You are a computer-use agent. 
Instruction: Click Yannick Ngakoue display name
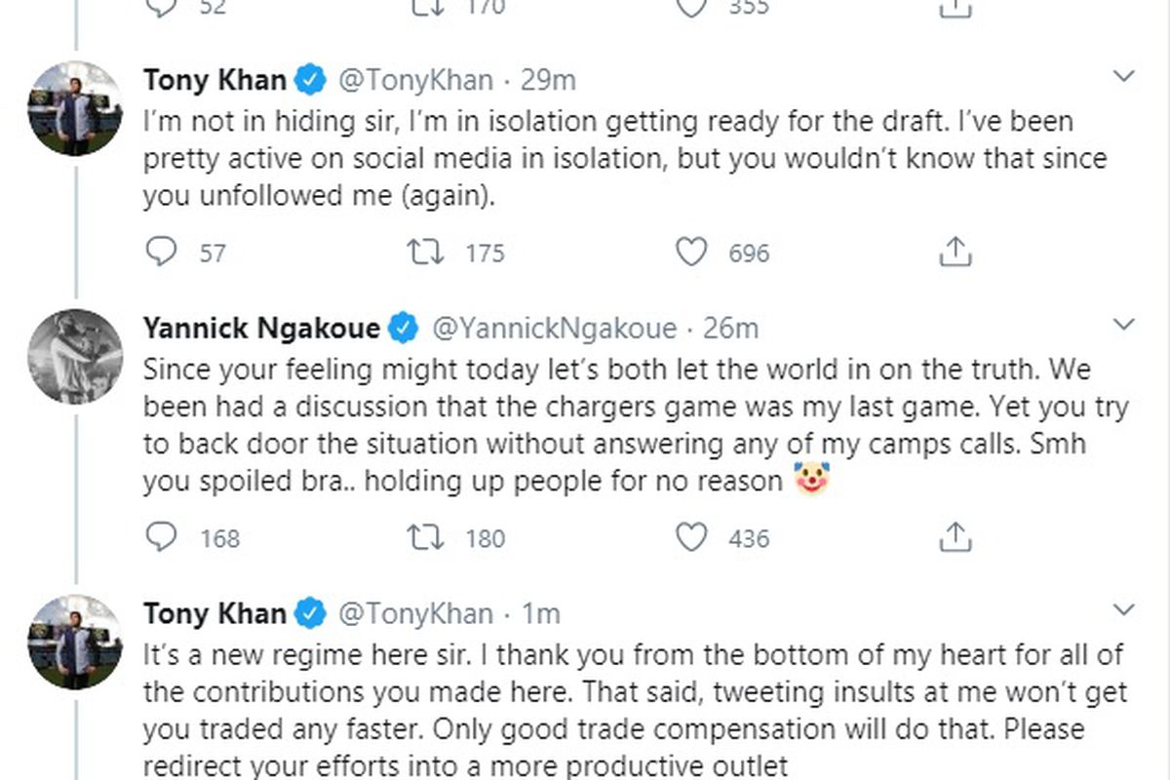tap(262, 329)
